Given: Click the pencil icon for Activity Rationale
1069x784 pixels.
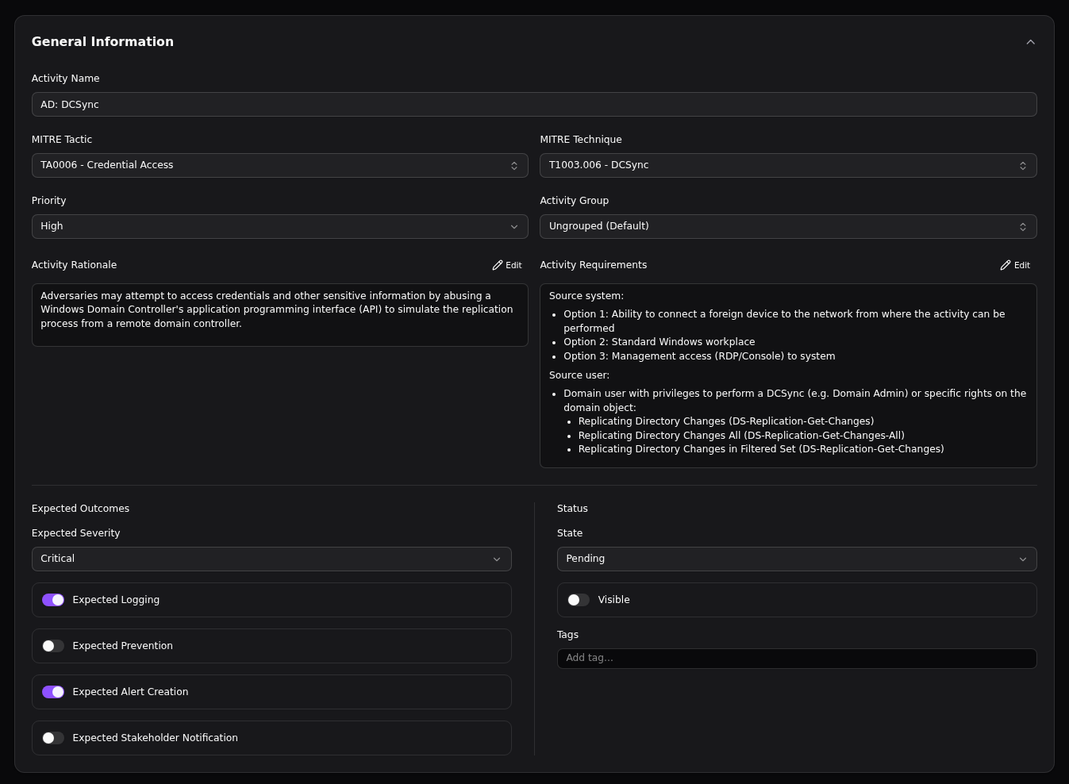Looking at the screenshot, I should click(x=498, y=265).
